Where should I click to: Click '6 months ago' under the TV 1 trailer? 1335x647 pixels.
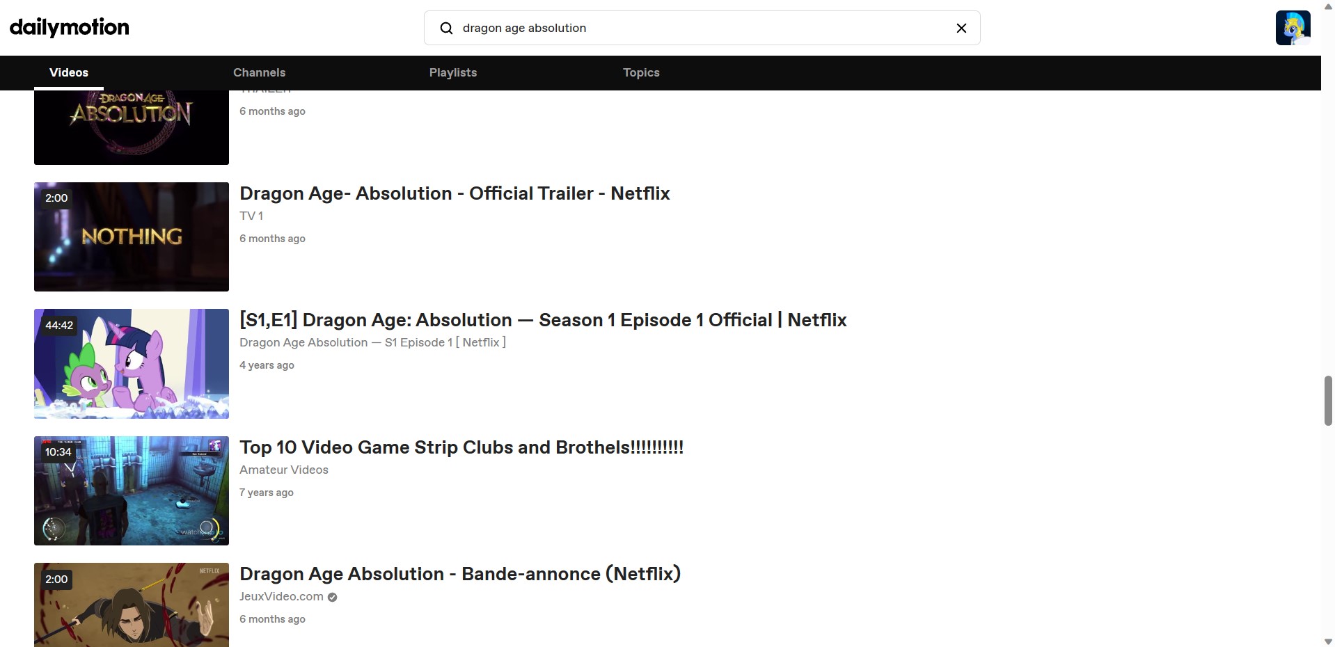272,239
